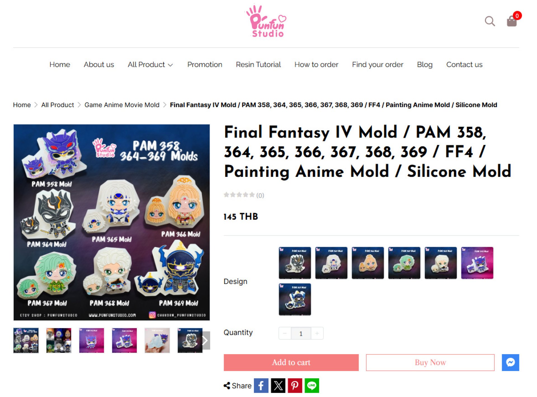This screenshot has width=537, height=397.
Task: Share via LINE icon
Action: pos(312,386)
